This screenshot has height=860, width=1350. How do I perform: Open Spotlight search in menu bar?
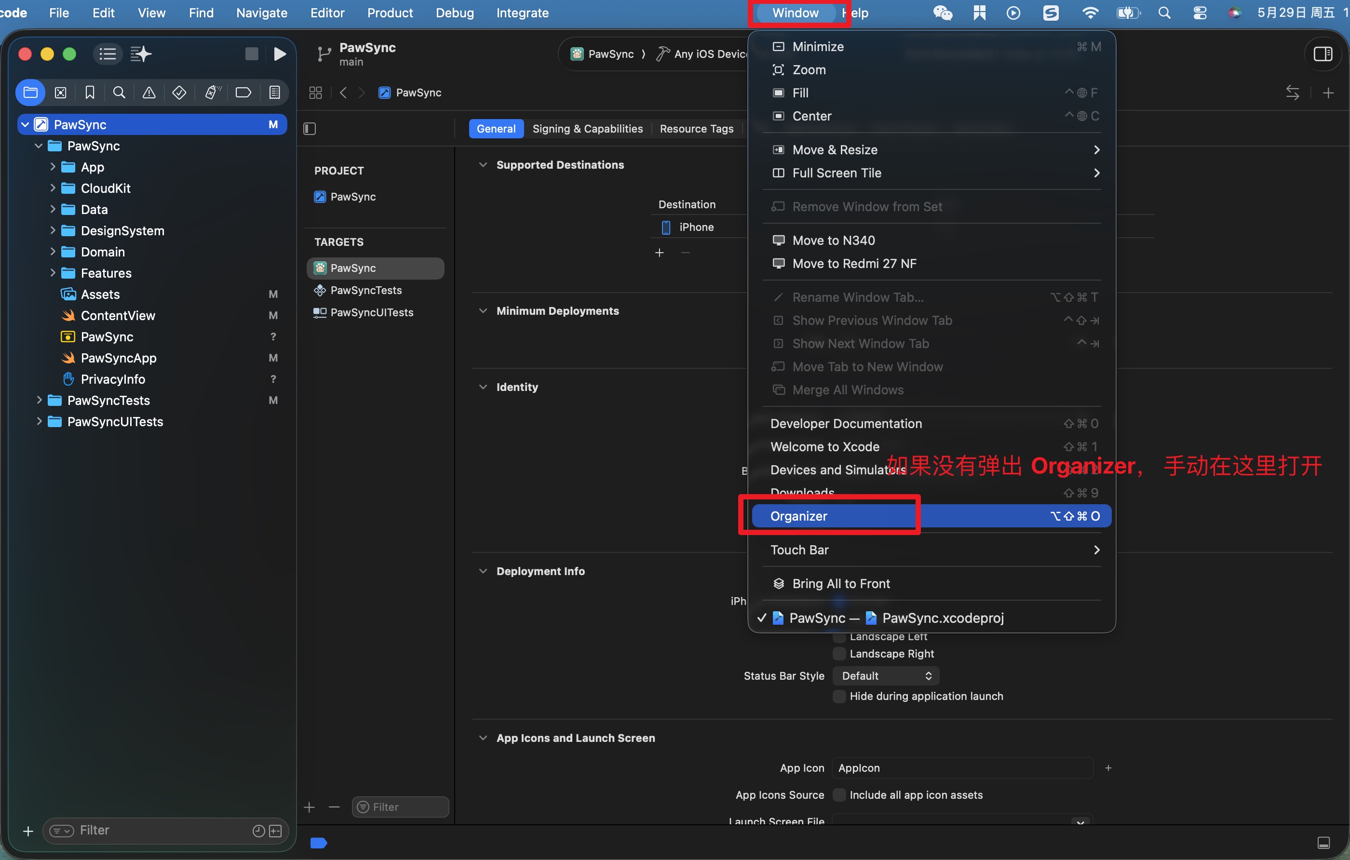tap(1164, 13)
